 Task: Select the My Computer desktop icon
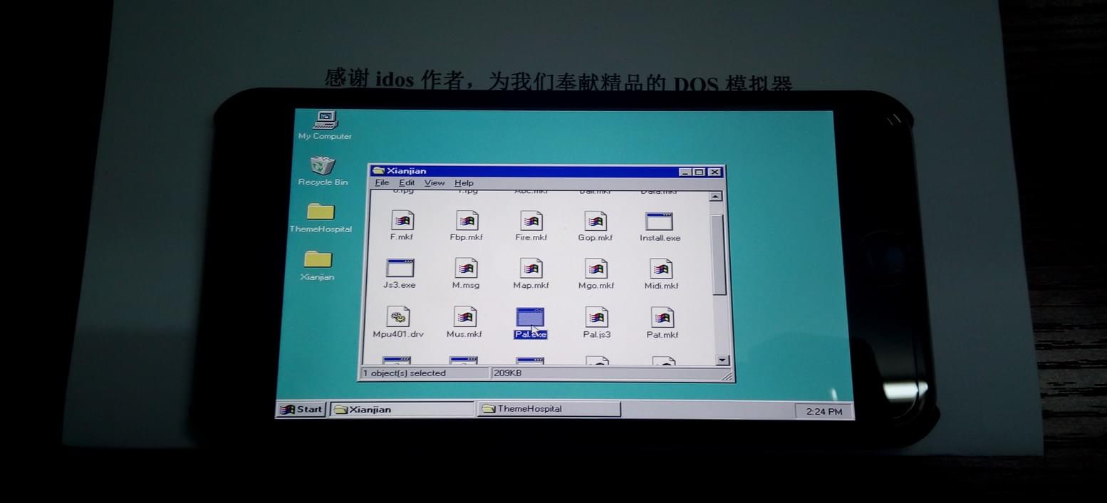325,120
